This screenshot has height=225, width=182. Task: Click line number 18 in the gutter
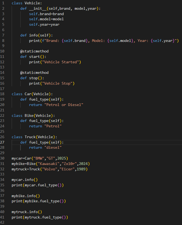pos(2,94)
